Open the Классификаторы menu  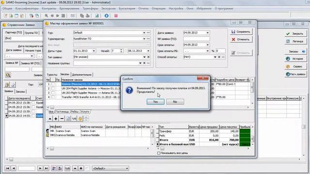27,9
